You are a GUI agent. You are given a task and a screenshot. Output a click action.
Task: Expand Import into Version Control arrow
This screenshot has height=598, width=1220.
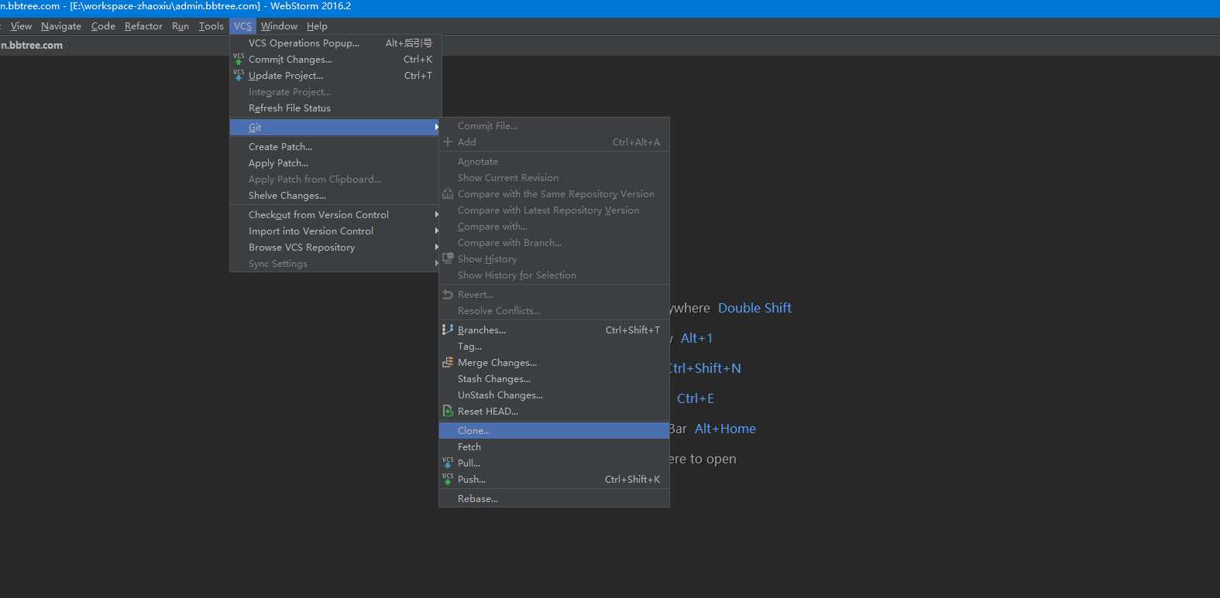pos(437,231)
